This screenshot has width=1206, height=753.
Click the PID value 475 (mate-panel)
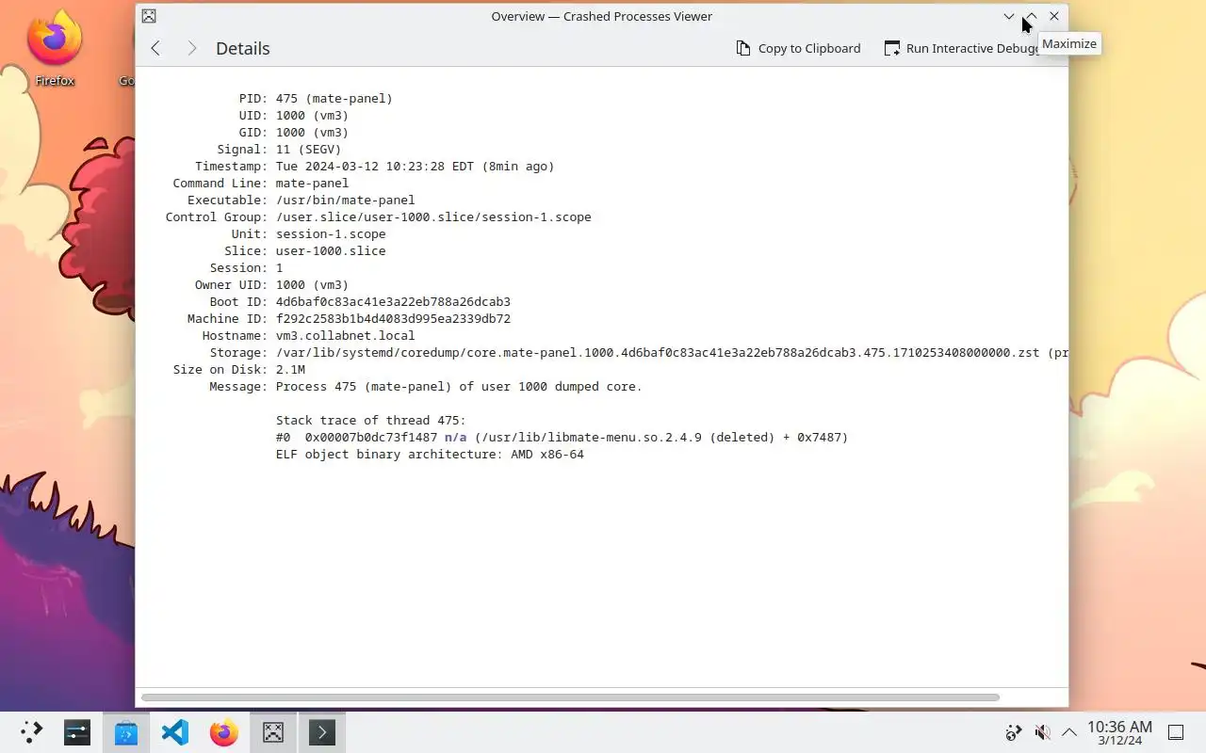coord(334,98)
